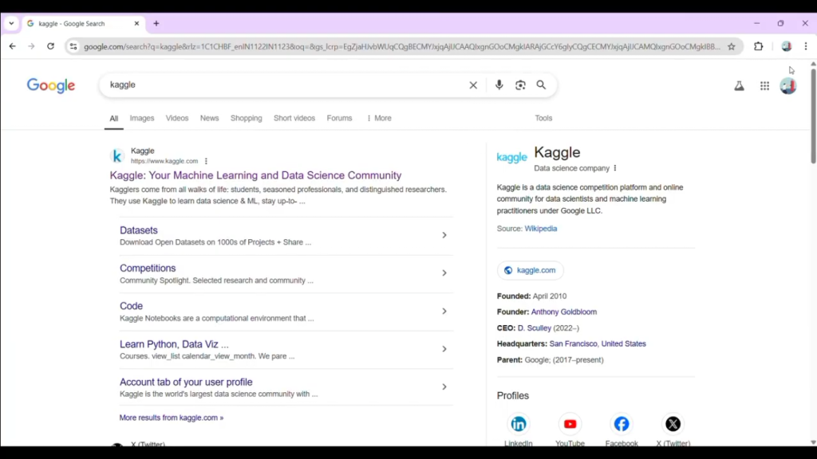Expand the Datasets row chevron
This screenshot has height=459, width=817.
pyautogui.click(x=444, y=235)
